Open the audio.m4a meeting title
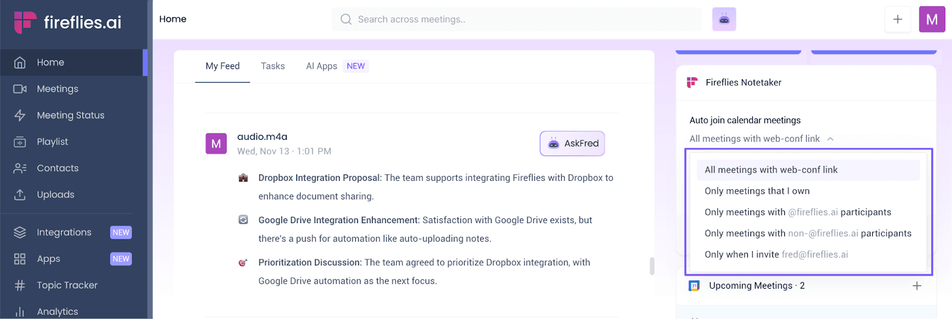Screen dimensions: 952x319 tap(262, 136)
